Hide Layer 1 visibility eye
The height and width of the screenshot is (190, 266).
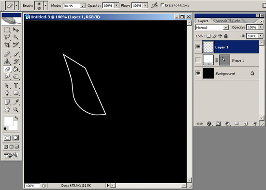[198, 46]
